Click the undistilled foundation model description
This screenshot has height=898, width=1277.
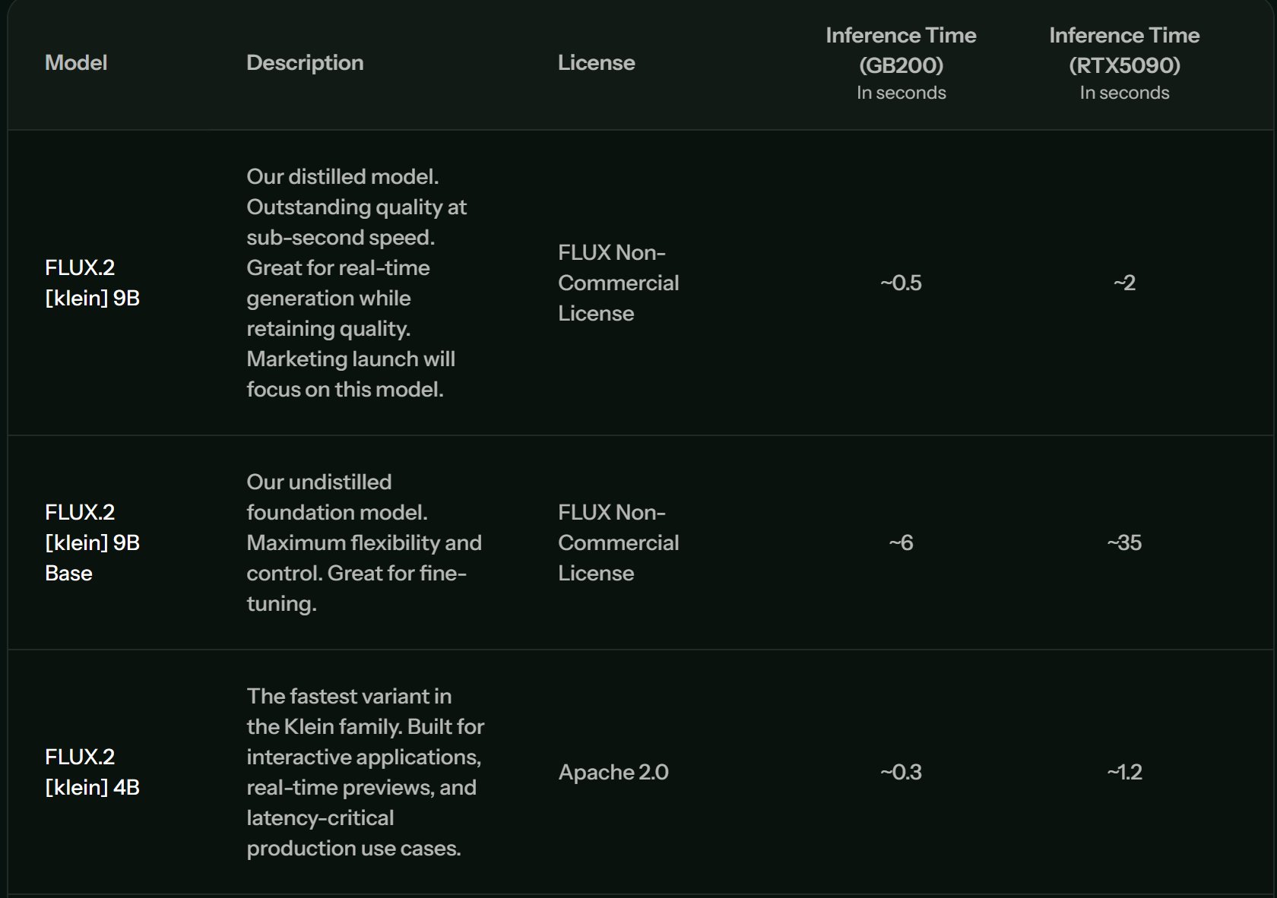[x=363, y=542]
